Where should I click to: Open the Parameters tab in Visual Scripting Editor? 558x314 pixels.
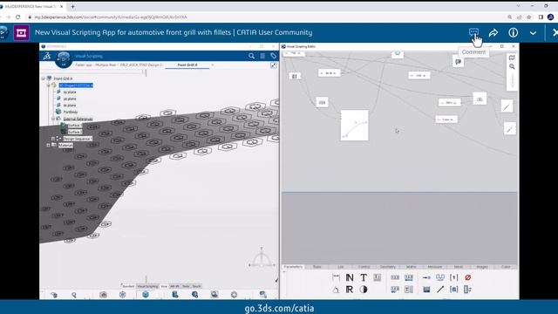(293, 267)
